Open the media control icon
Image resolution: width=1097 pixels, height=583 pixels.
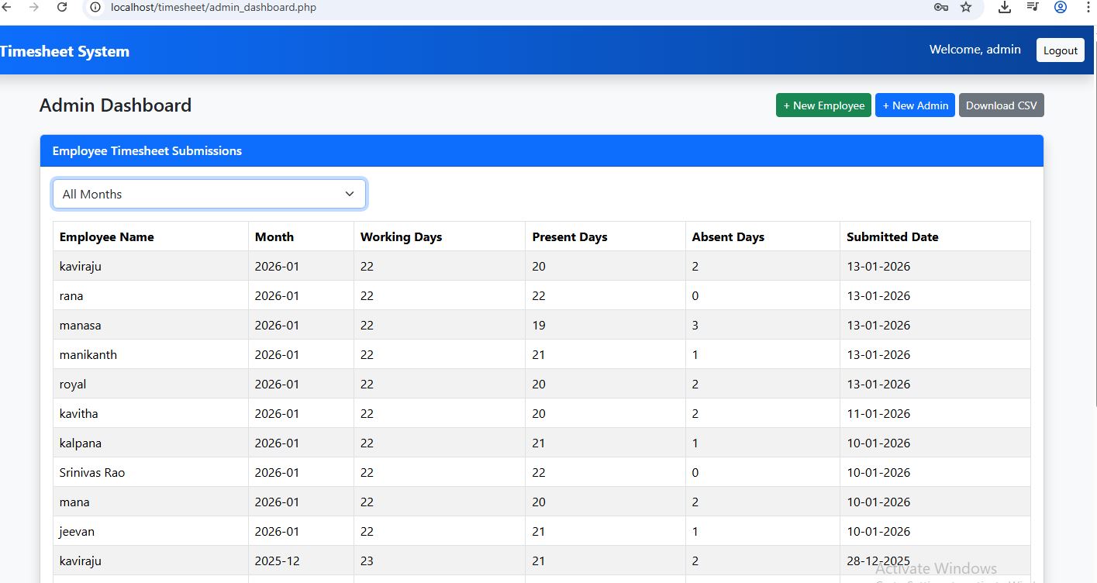[1033, 7]
